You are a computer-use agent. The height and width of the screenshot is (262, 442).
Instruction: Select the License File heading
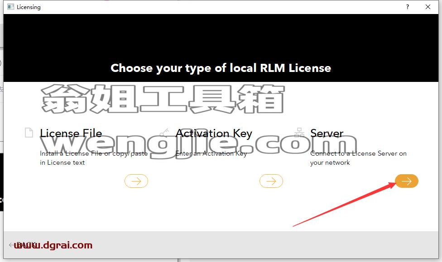[x=71, y=133]
